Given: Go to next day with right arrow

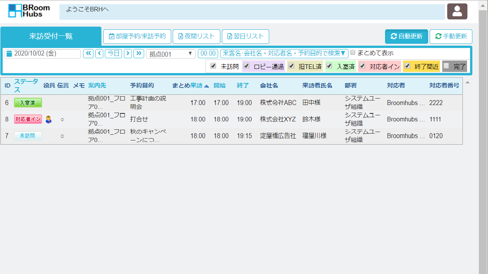Looking at the screenshot, I should click(128, 53).
